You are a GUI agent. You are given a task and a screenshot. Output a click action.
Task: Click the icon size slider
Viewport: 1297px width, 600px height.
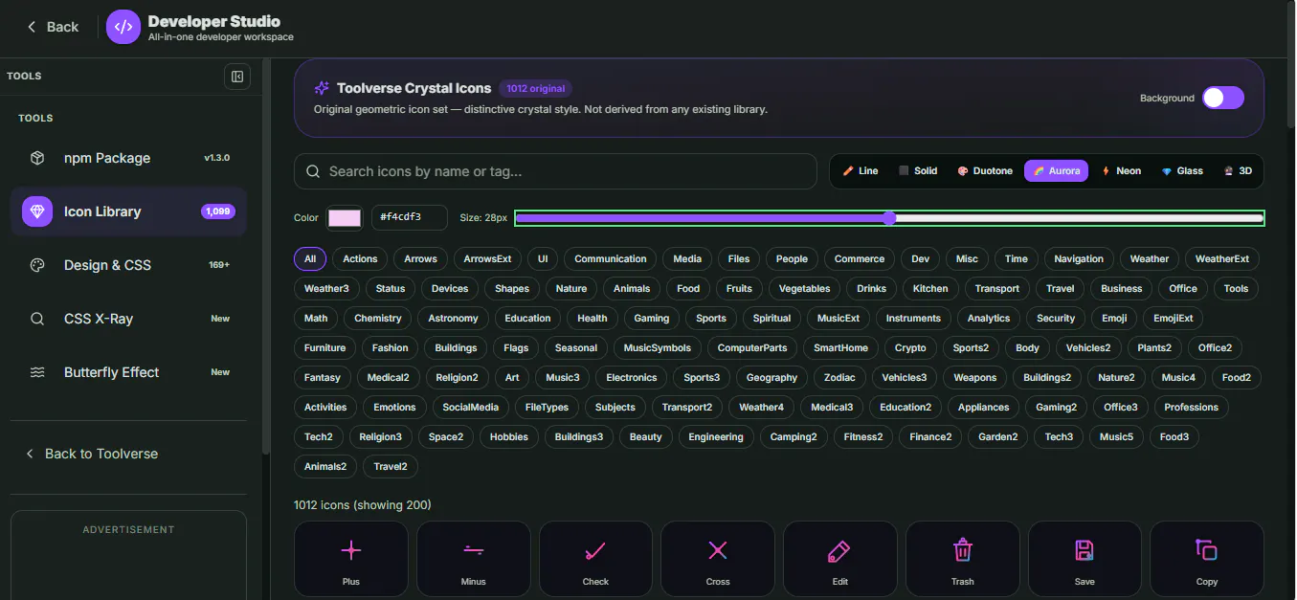tap(889, 218)
